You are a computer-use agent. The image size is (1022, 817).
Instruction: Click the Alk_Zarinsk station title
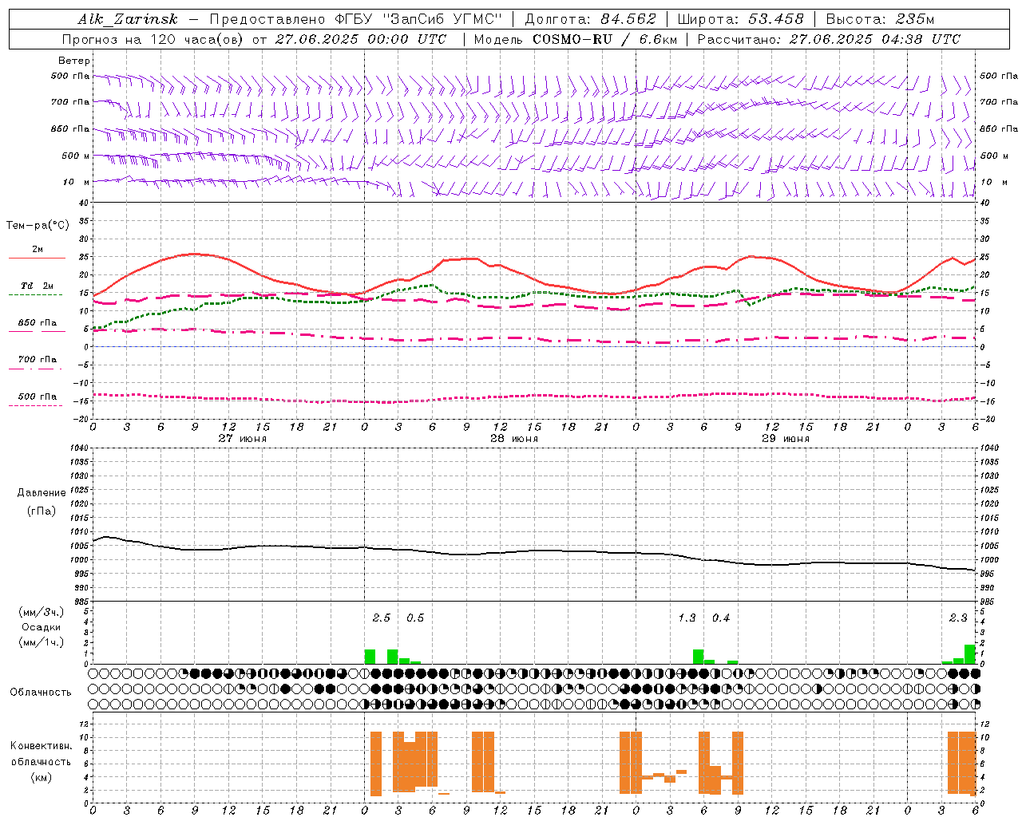point(127,19)
